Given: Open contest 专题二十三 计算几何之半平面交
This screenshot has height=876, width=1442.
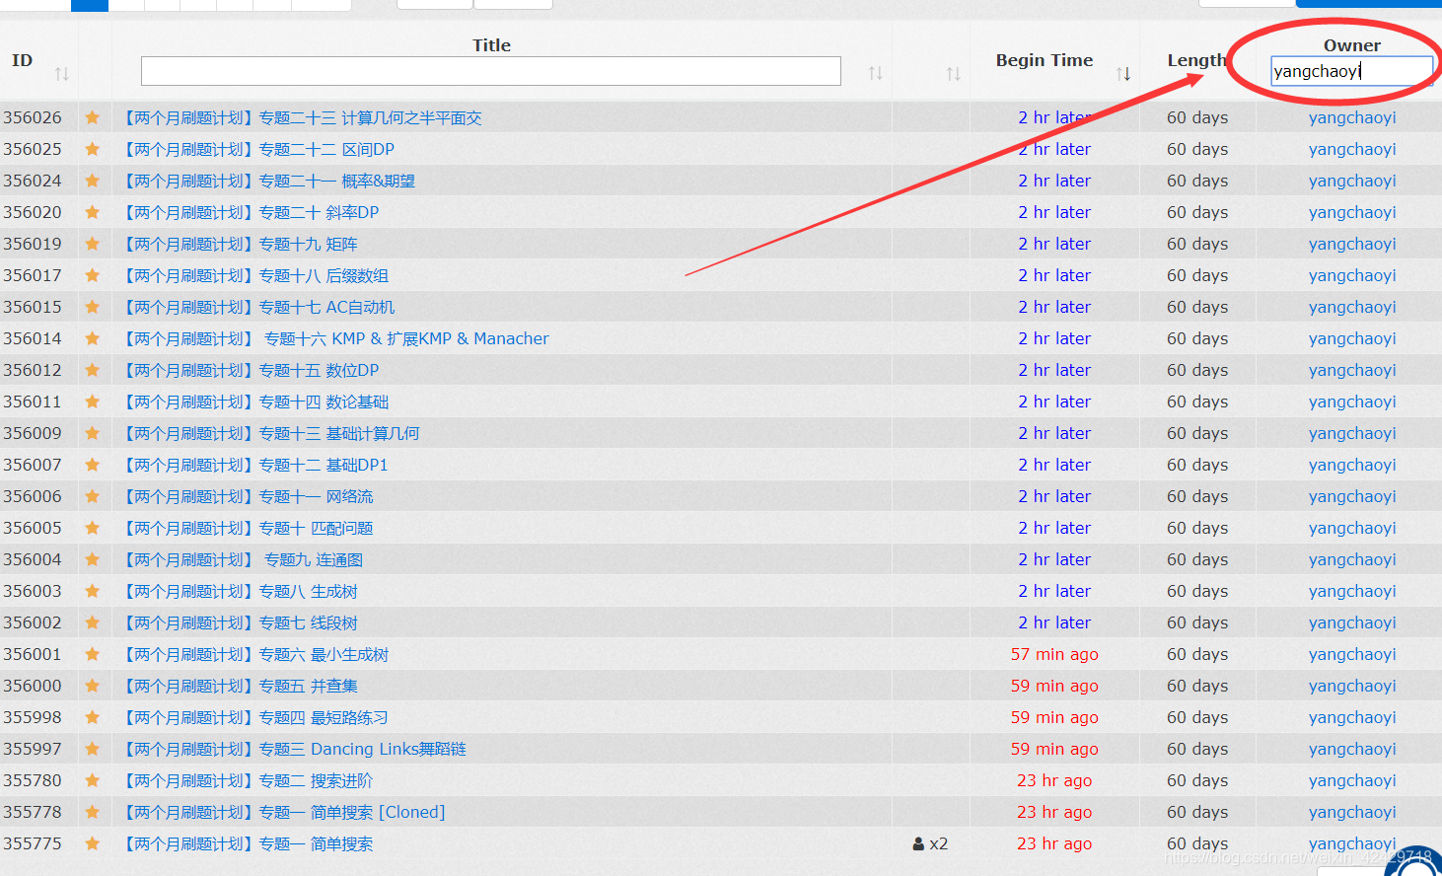Looking at the screenshot, I should point(303,117).
